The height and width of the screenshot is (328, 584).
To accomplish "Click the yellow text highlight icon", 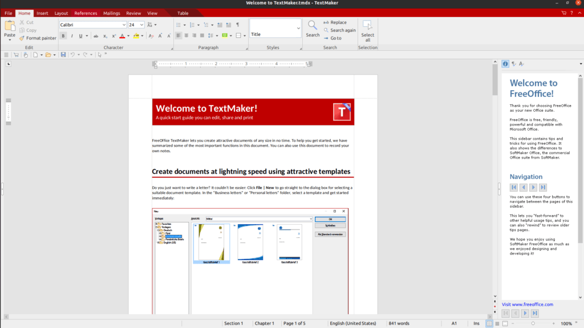I will pos(136,36).
